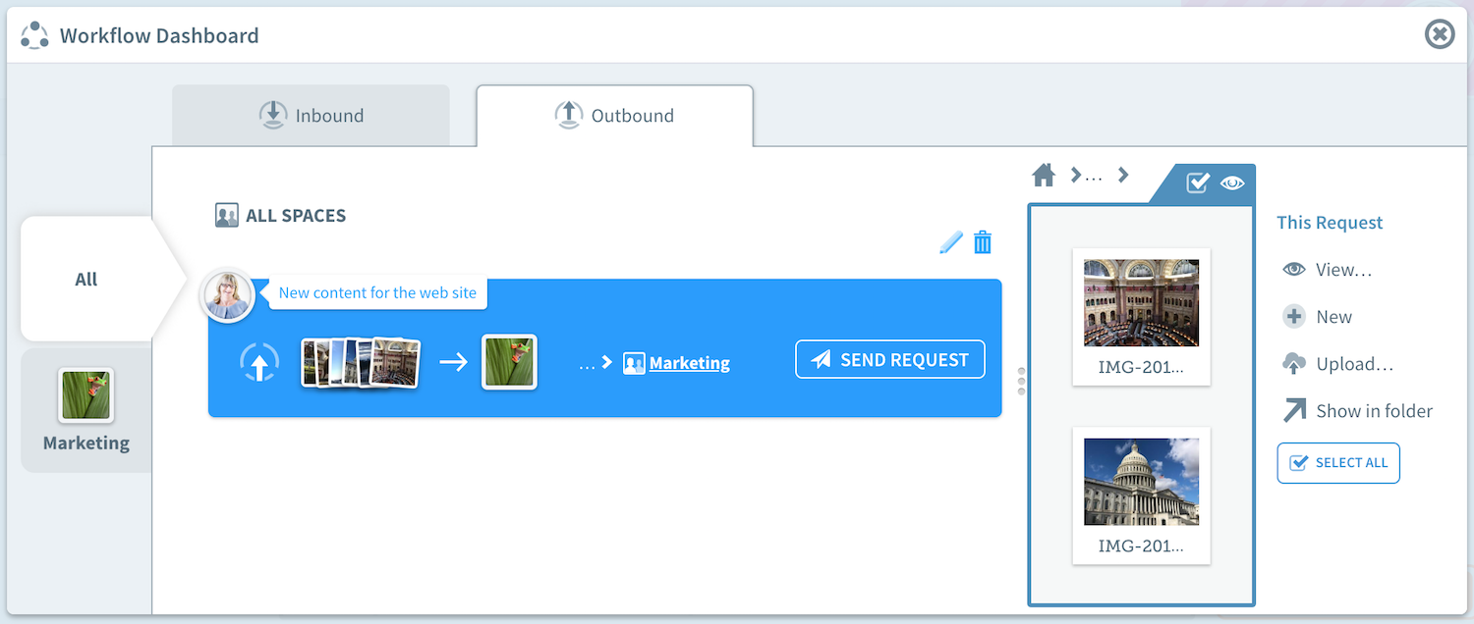Click the 'New content for the web site' label
Viewport: 1474px width, 624px height.
coord(377,292)
